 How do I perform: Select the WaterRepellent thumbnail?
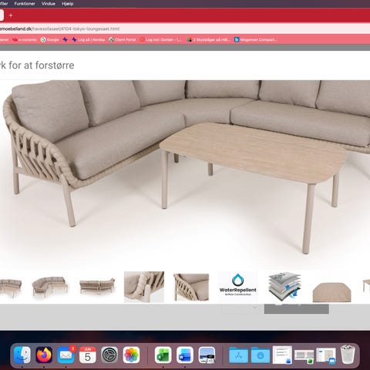[238, 287]
